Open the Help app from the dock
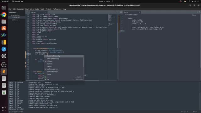 pos(4,49)
